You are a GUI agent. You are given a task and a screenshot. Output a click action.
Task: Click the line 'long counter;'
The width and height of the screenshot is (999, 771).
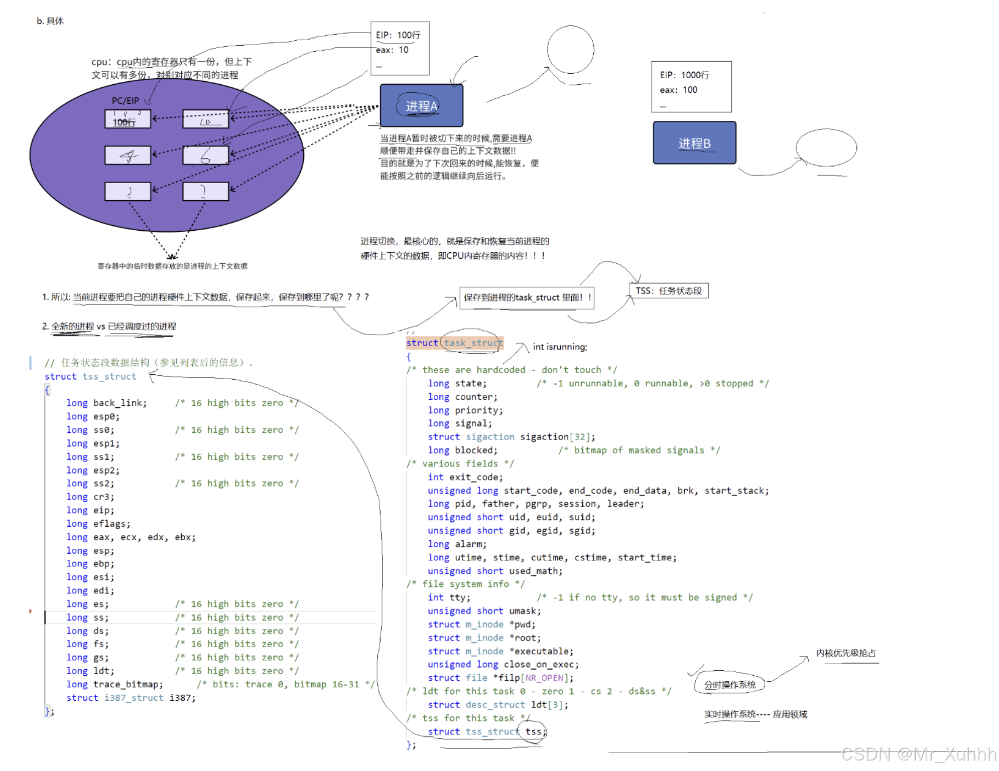(x=462, y=397)
